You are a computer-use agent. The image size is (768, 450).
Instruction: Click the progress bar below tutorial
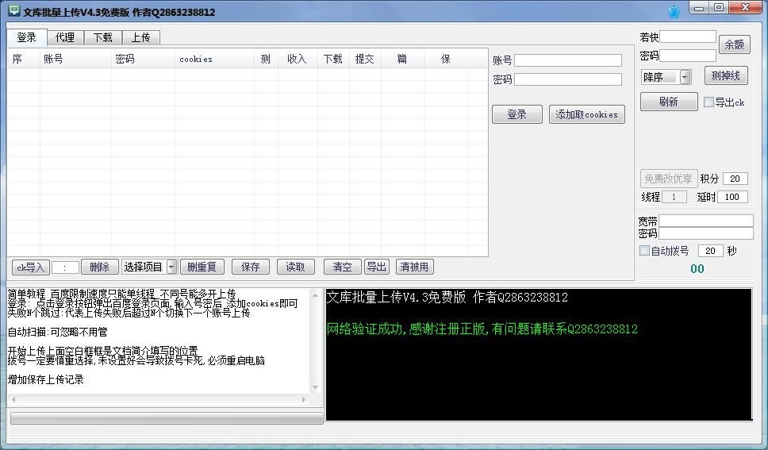click(x=167, y=418)
